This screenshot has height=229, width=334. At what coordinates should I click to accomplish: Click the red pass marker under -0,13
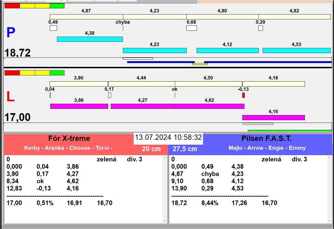[243, 95]
